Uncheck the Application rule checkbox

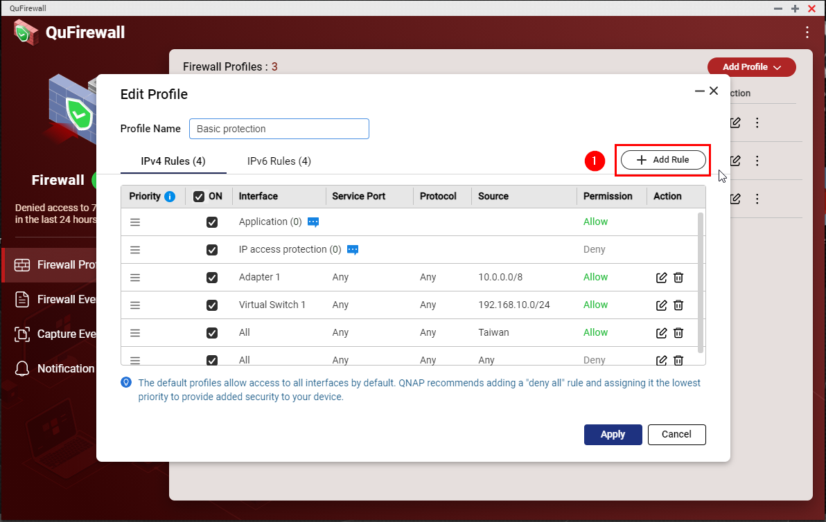coord(212,222)
